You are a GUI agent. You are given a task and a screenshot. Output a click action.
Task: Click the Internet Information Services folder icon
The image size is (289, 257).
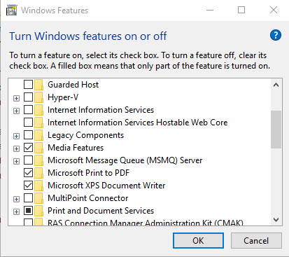pos(38,110)
